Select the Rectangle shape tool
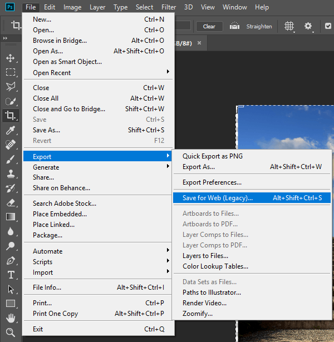The width and height of the screenshot is (334, 342). (10, 304)
